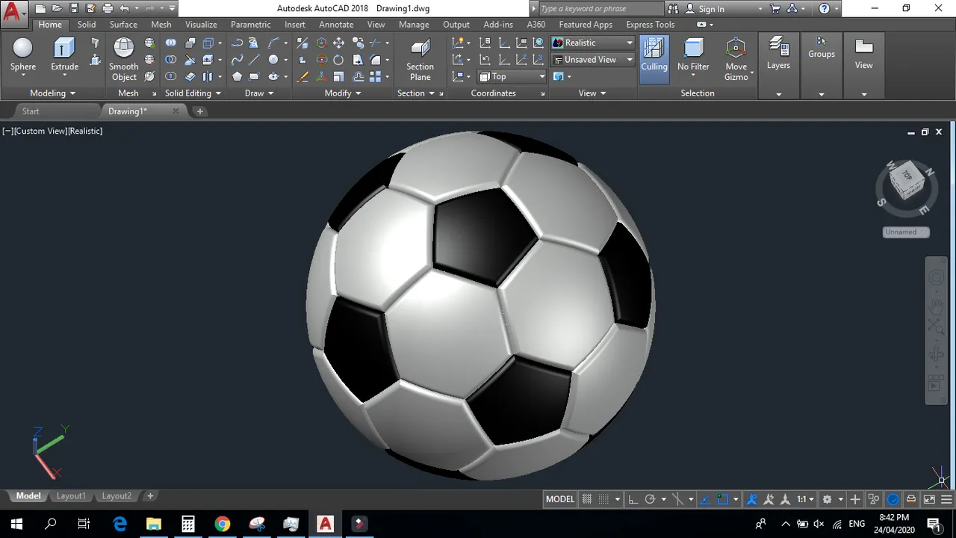Toggle object snap tracking angle icon

point(706,499)
